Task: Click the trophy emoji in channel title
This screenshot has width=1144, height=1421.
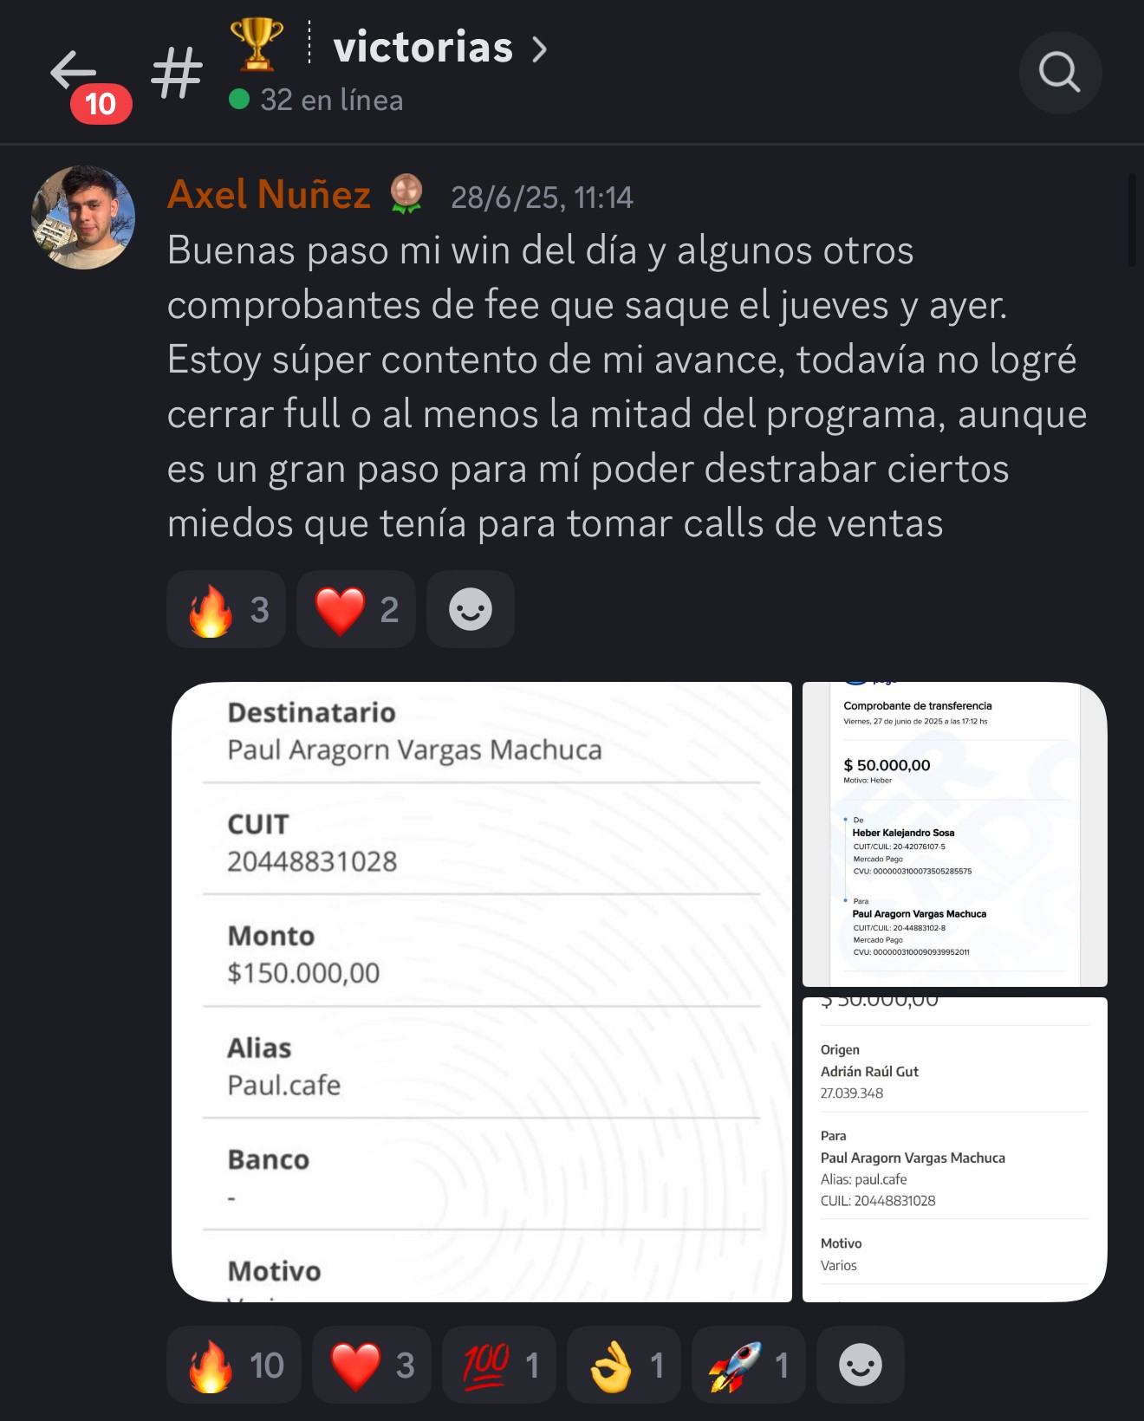Action: pos(257,44)
